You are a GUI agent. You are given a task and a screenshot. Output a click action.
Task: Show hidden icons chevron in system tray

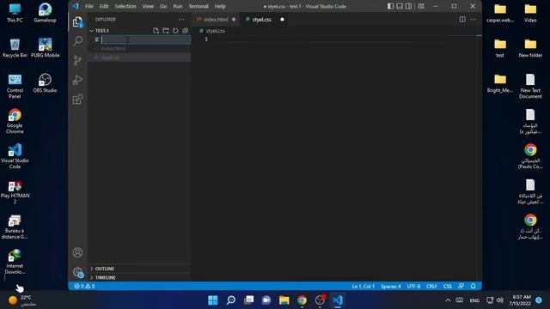click(x=448, y=300)
